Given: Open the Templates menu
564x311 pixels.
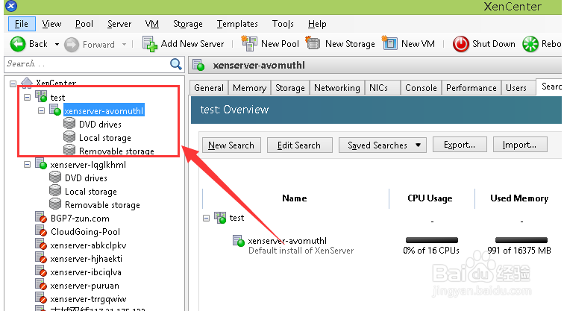Looking at the screenshot, I should click(x=237, y=24).
